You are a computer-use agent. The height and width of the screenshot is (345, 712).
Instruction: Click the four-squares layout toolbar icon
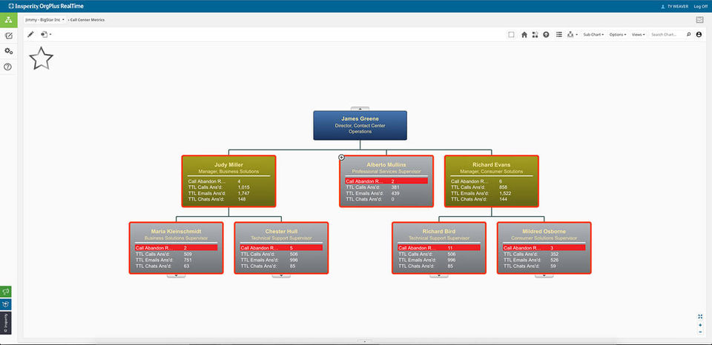pyautogui.click(x=535, y=35)
